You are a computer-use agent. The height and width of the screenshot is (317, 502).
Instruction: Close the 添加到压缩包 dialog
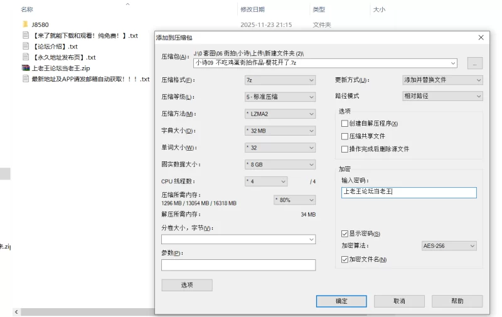[x=481, y=38]
